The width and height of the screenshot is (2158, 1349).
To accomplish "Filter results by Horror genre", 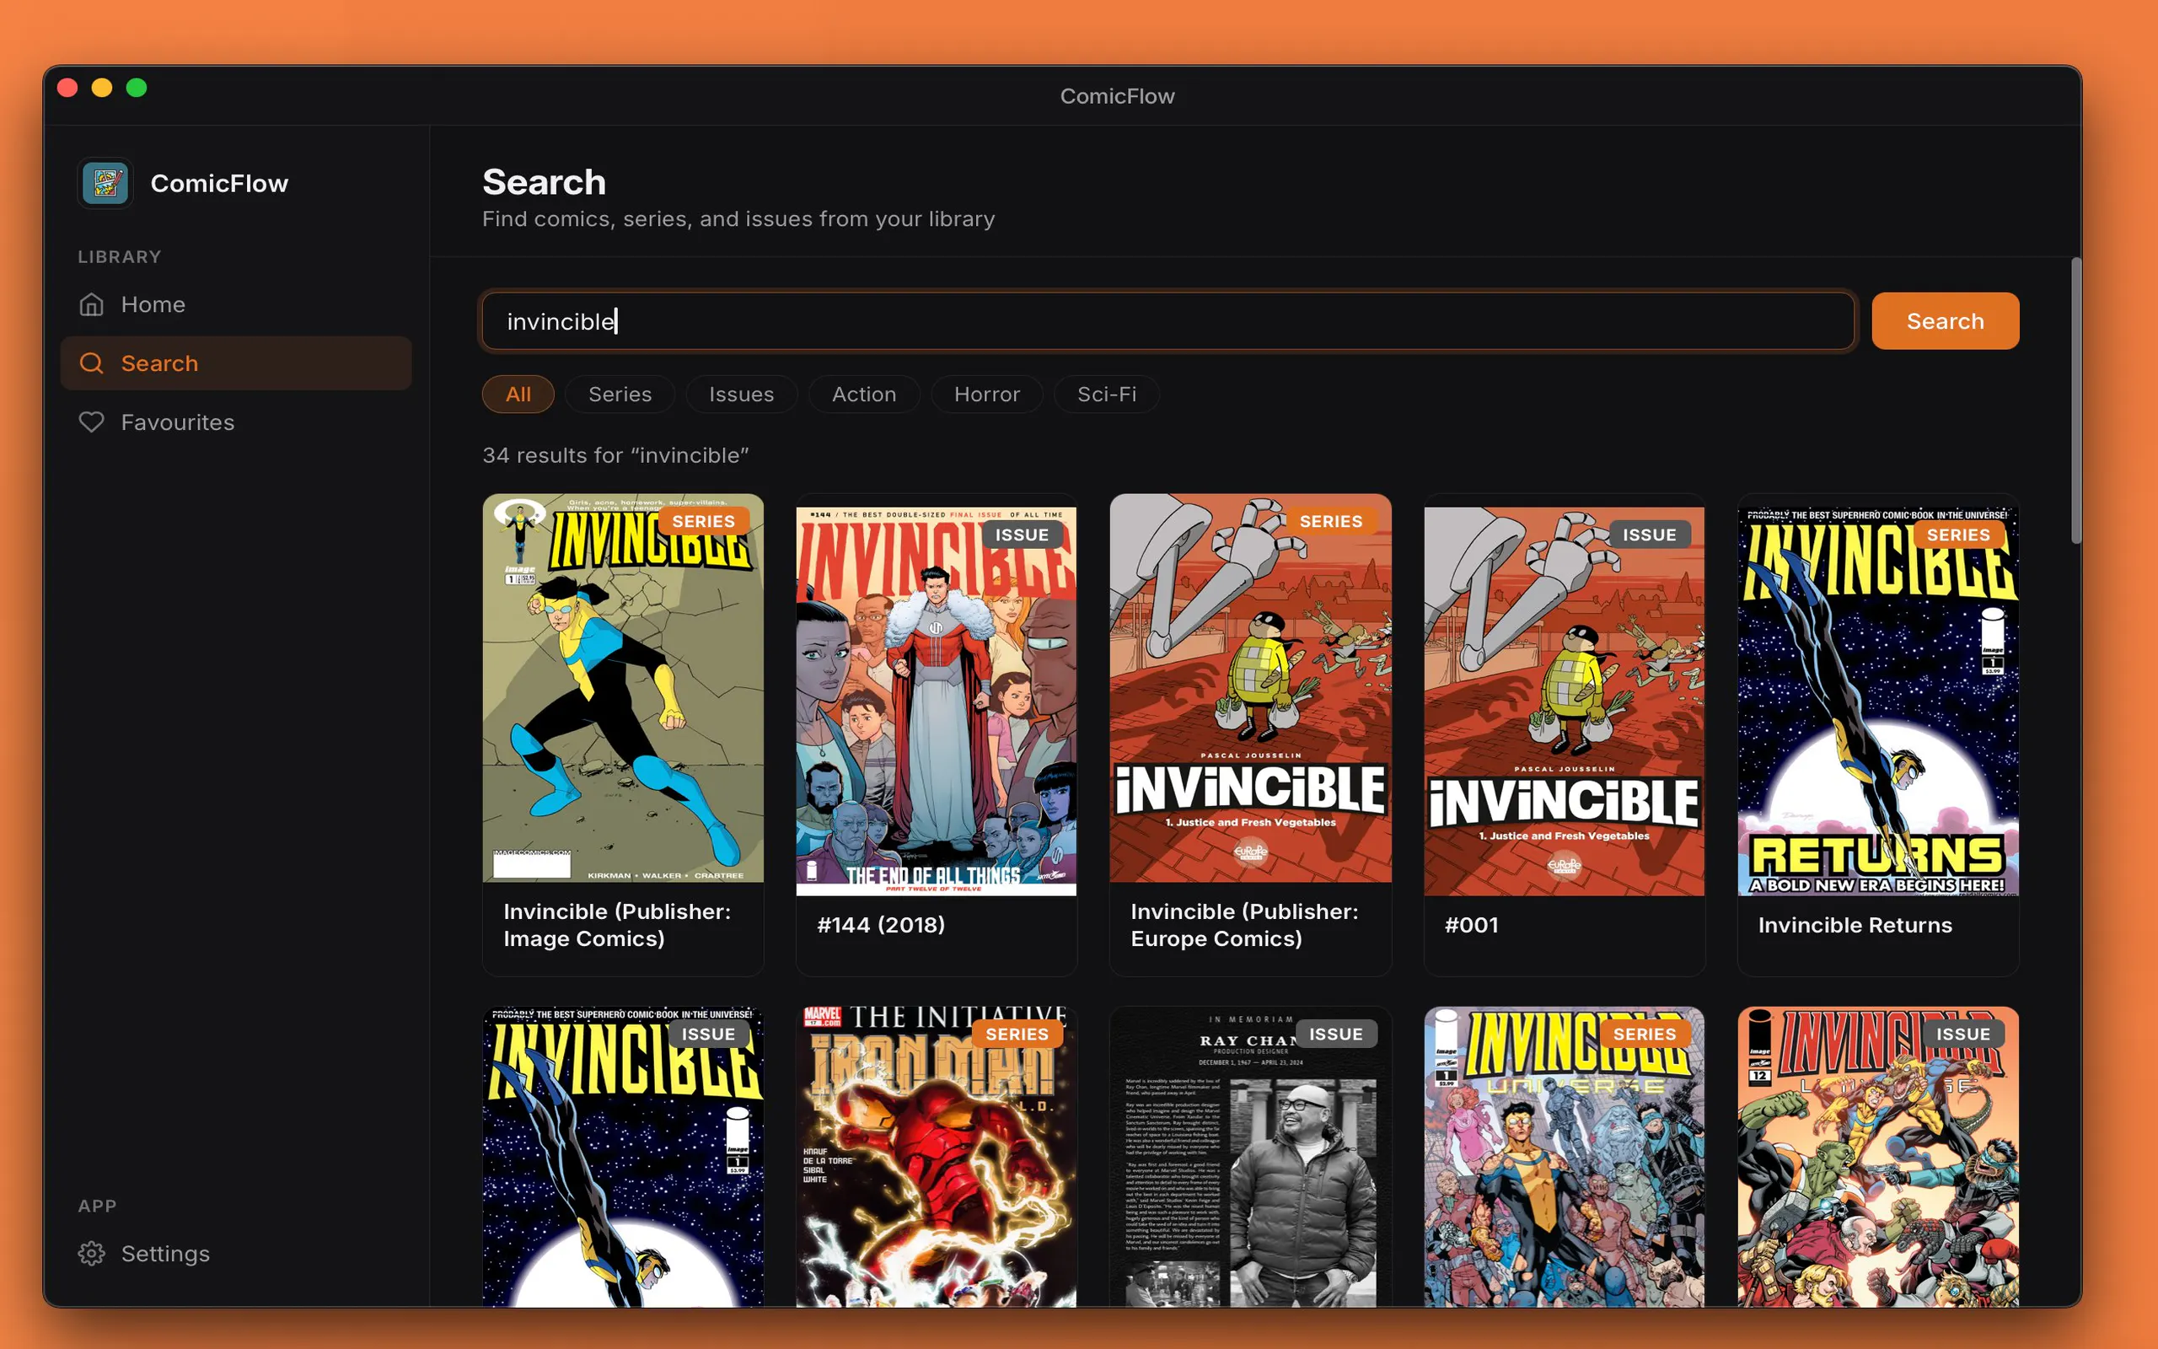I will [986, 395].
